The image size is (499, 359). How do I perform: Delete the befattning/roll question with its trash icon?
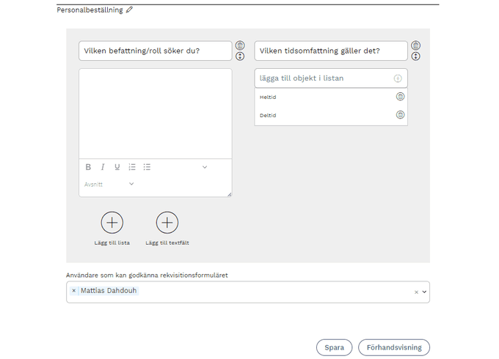(x=240, y=45)
